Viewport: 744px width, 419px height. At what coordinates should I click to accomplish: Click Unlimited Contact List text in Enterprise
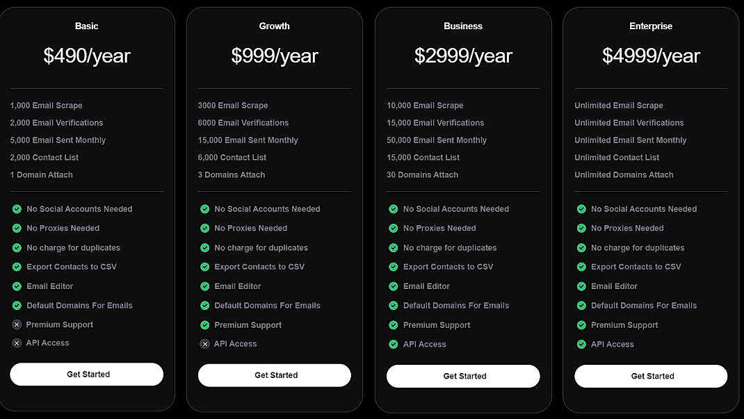(x=617, y=157)
